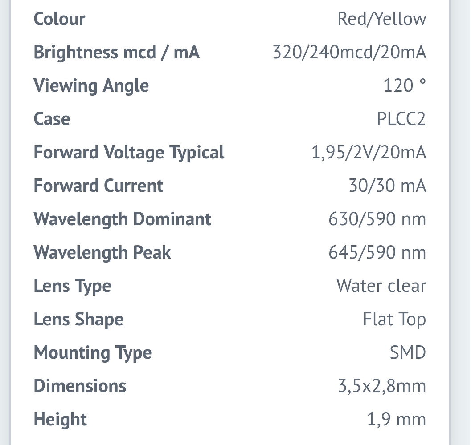Image resolution: width=471 pixels, height=445 pixels.
Task: Select the '3,5x2,8mm' dimensions value
Action: [x=382, y=386]
